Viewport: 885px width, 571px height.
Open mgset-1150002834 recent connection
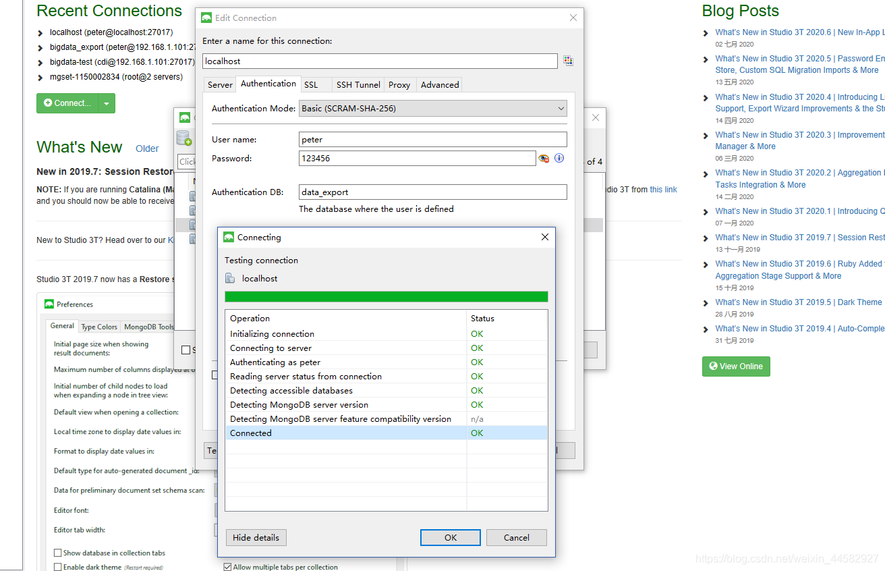click(116, 77)
